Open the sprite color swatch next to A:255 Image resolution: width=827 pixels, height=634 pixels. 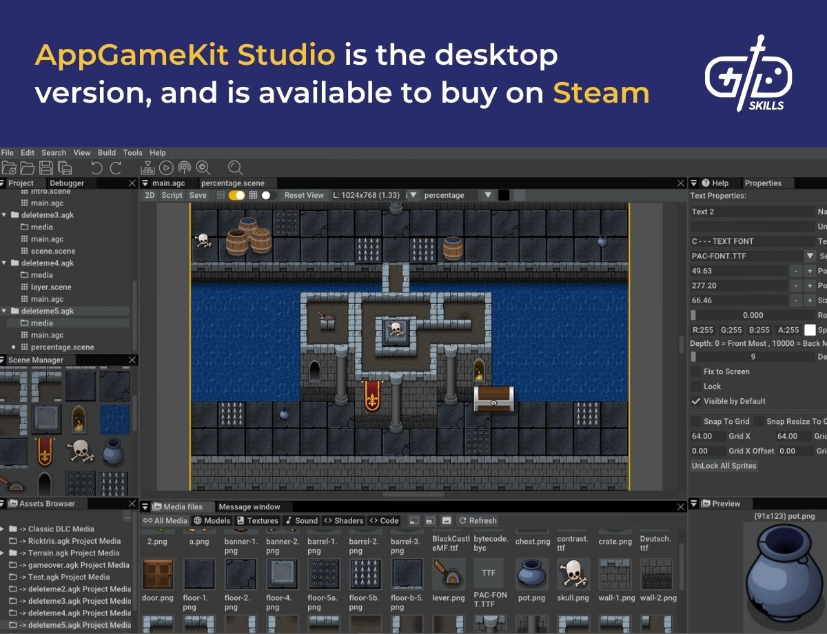(808, 329)
